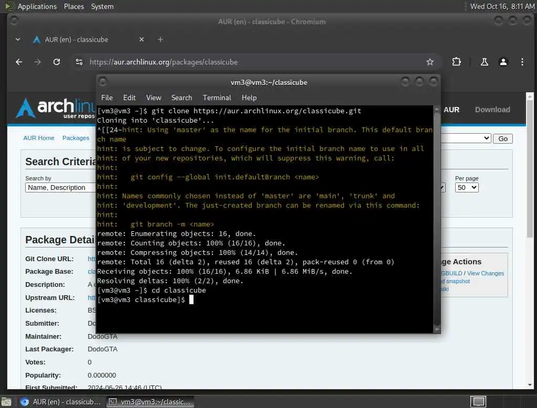Screen dimensions: 537x408
Task: Open the Name, Description search-by dropdown
Action: 60,187
